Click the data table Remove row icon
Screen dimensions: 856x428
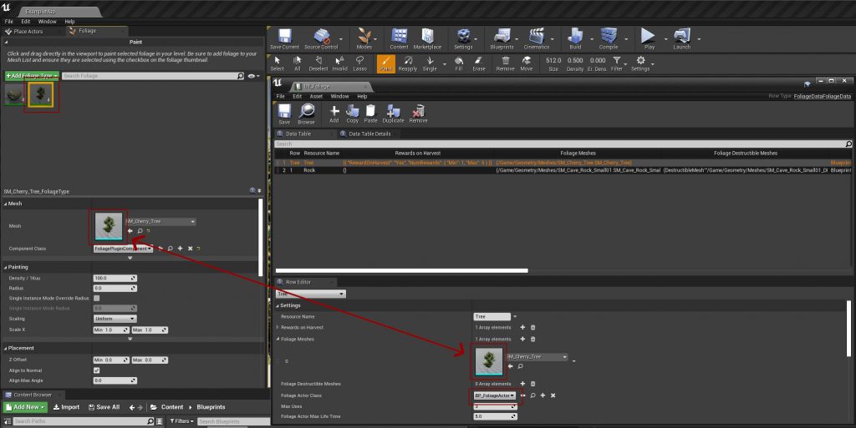[418, 113]
